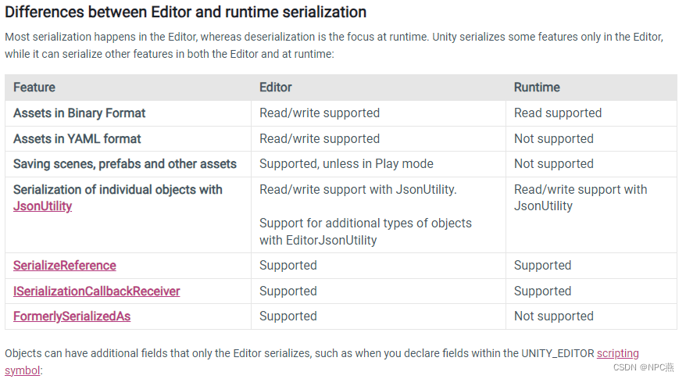Image resolution: width=686 pixels, height=379 pixels.
Task: Click the Runtime column header
Action: [x=537, y=88]
